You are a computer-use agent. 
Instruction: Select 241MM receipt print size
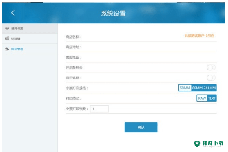point(210,88)
